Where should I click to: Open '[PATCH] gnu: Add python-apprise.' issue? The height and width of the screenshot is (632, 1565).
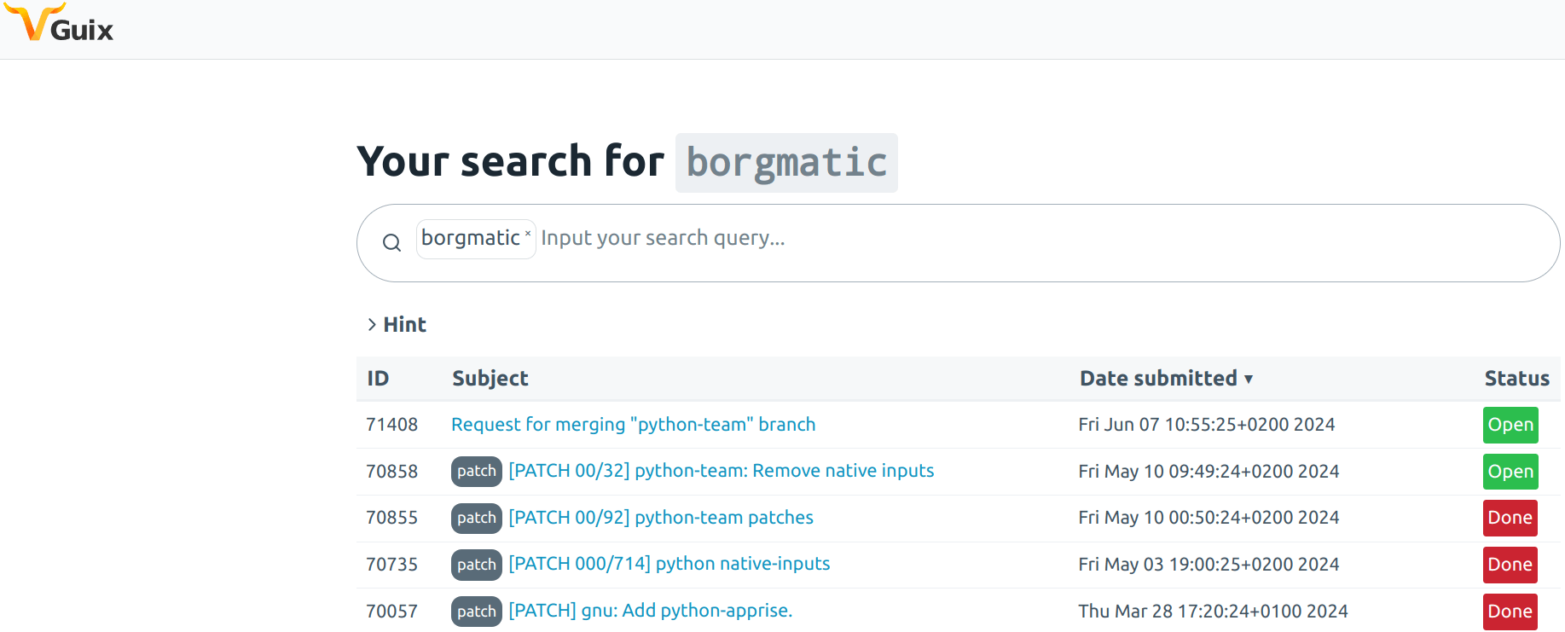tap(651, 611)
